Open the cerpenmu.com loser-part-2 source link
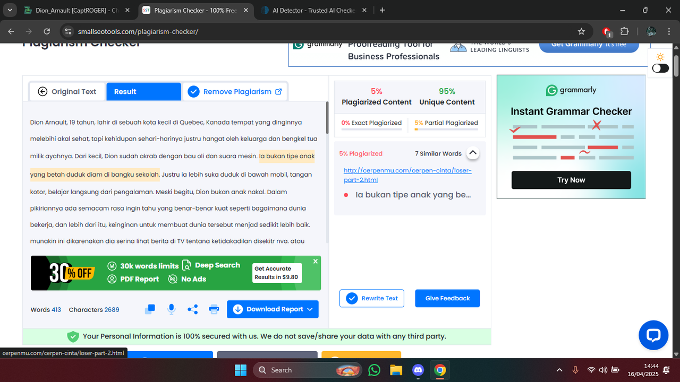 pyautogui.click(x=407, y=175)
